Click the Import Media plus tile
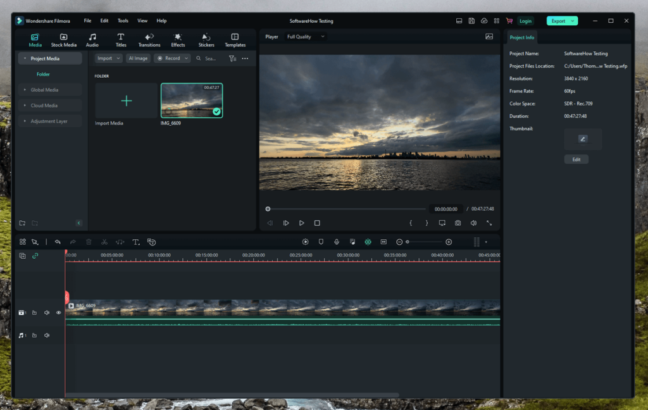The height and width of the screenshot is (410, 648). 127,101
